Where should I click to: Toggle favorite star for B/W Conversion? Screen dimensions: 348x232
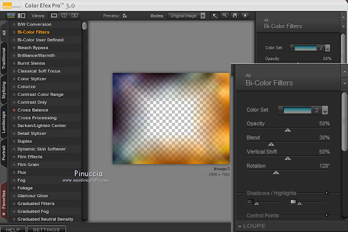point(14,24)
